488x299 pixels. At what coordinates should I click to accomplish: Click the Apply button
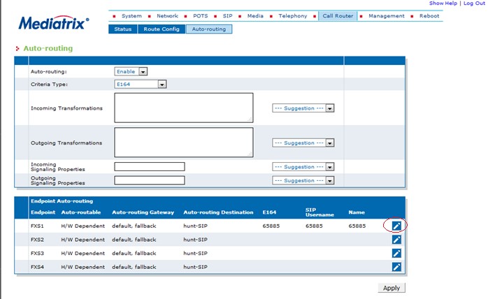(392, 288)
